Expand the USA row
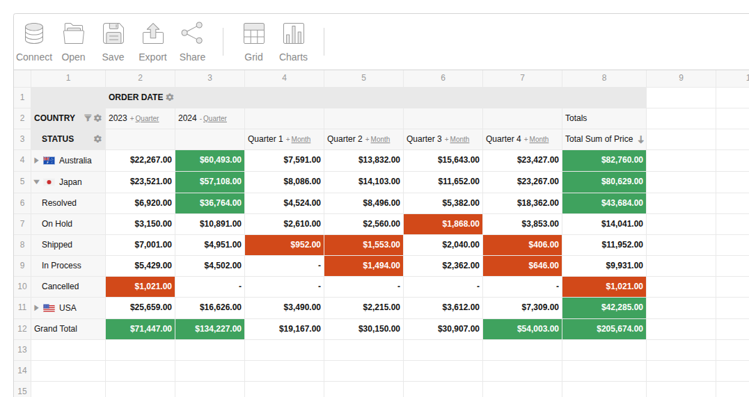This screenshot has width=749, height=397. pos(37,307)
